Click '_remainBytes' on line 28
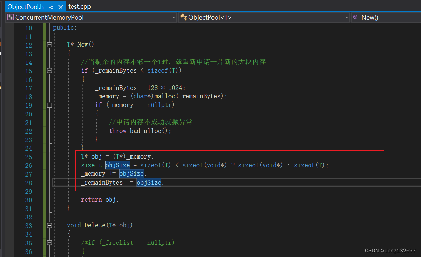 (102, 182)
